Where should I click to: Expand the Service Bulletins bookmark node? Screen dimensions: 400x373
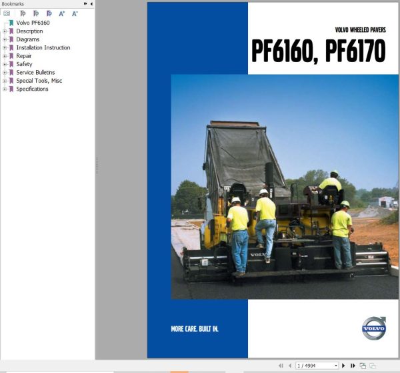coord(5,73)
